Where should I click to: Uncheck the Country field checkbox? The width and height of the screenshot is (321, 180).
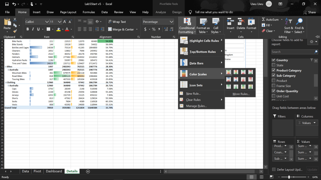click(274, 60)
